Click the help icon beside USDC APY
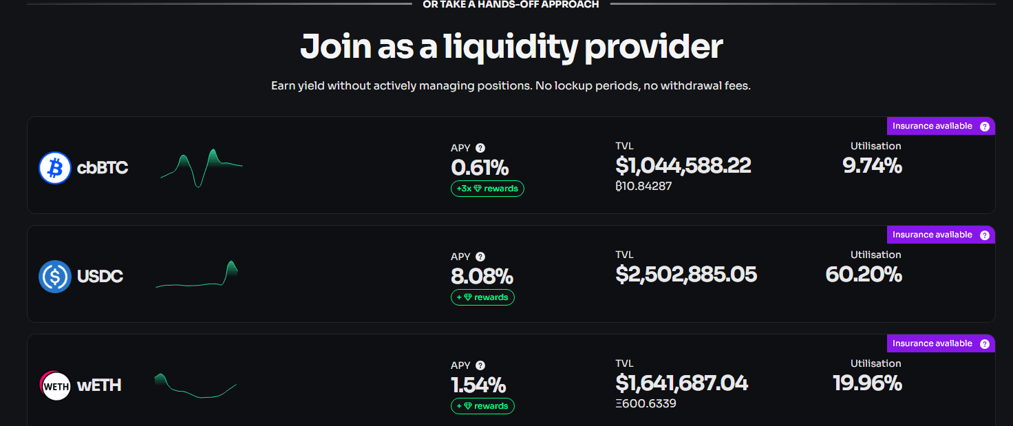The height and width of the screenshot is (426, 1013). pyautogui.click(x=480, y=257)
